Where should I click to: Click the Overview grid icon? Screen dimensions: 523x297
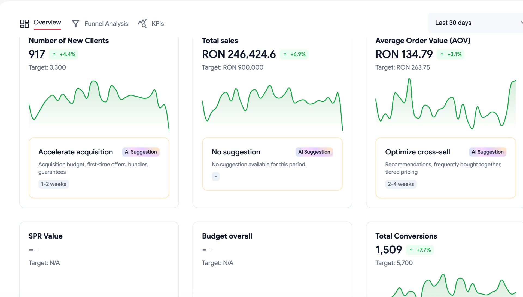(25, 24)
